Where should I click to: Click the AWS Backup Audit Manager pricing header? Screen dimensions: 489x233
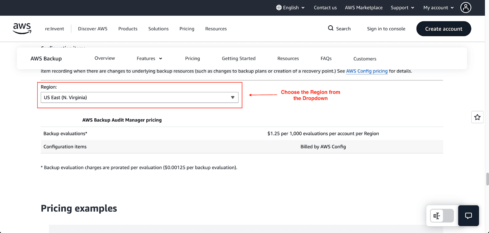[122, 120]
